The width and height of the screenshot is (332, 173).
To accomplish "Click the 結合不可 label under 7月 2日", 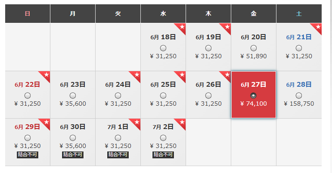I will click(x=163, y=154).
